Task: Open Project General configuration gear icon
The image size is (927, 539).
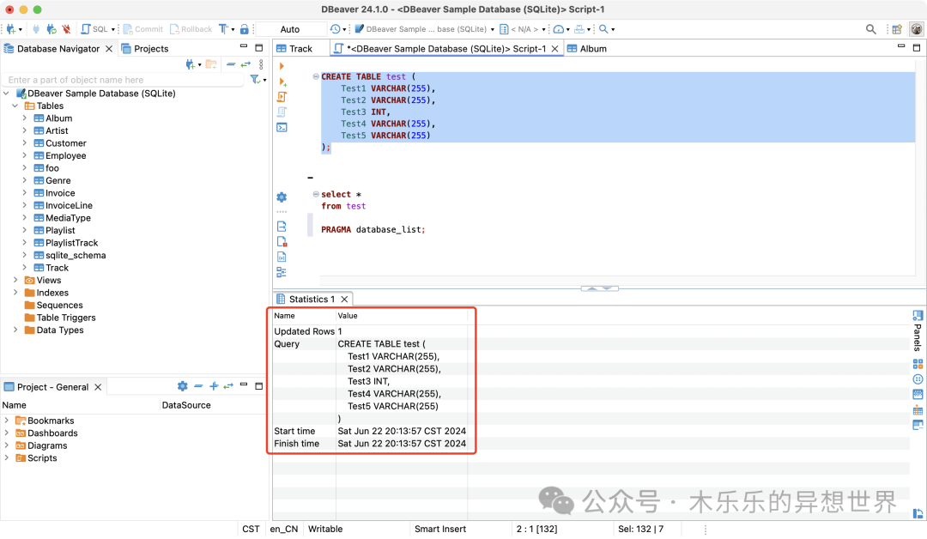Action: (x=182, y=386)
